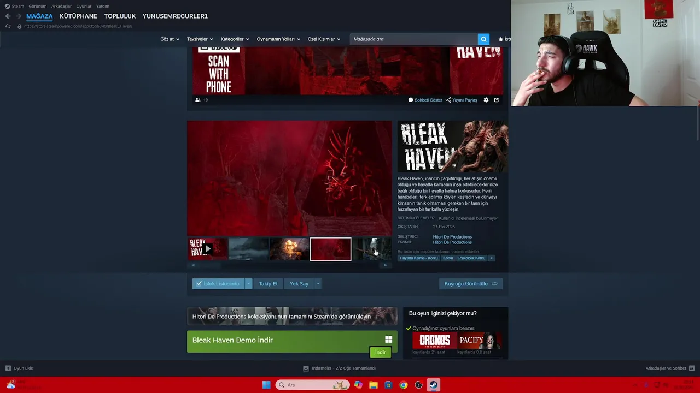Click Yayını Paylaş share link
The width and height of the screenshot is (700, 393).
(x=462, y=100)
